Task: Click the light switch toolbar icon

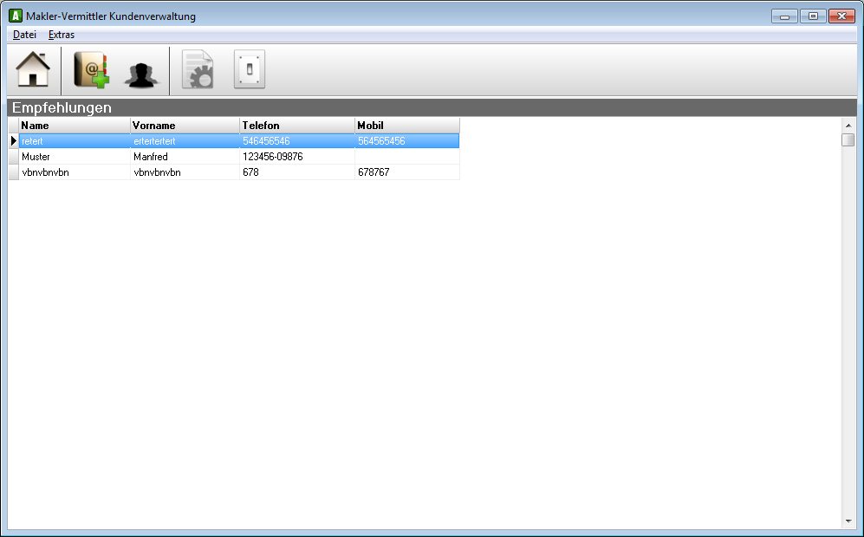Action: (250, 70)
